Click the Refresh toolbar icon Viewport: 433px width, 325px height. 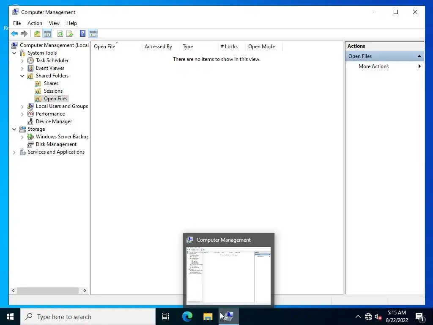[x=60, y=34]
